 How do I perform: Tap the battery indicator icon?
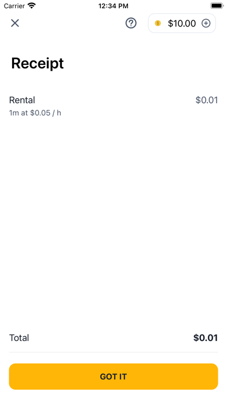pos(217,6)
